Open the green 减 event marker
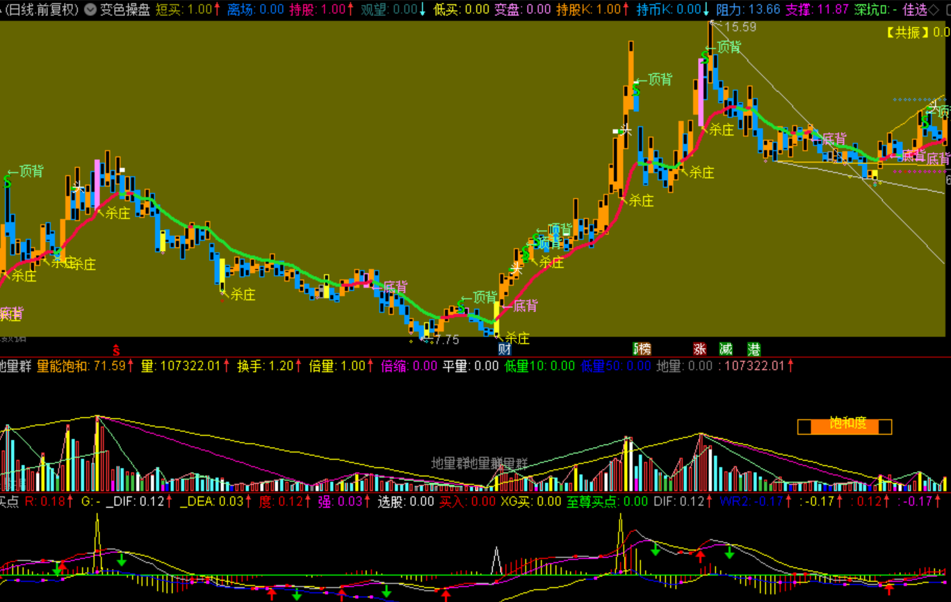The image size is (951, 602). [x=726, y=349]
